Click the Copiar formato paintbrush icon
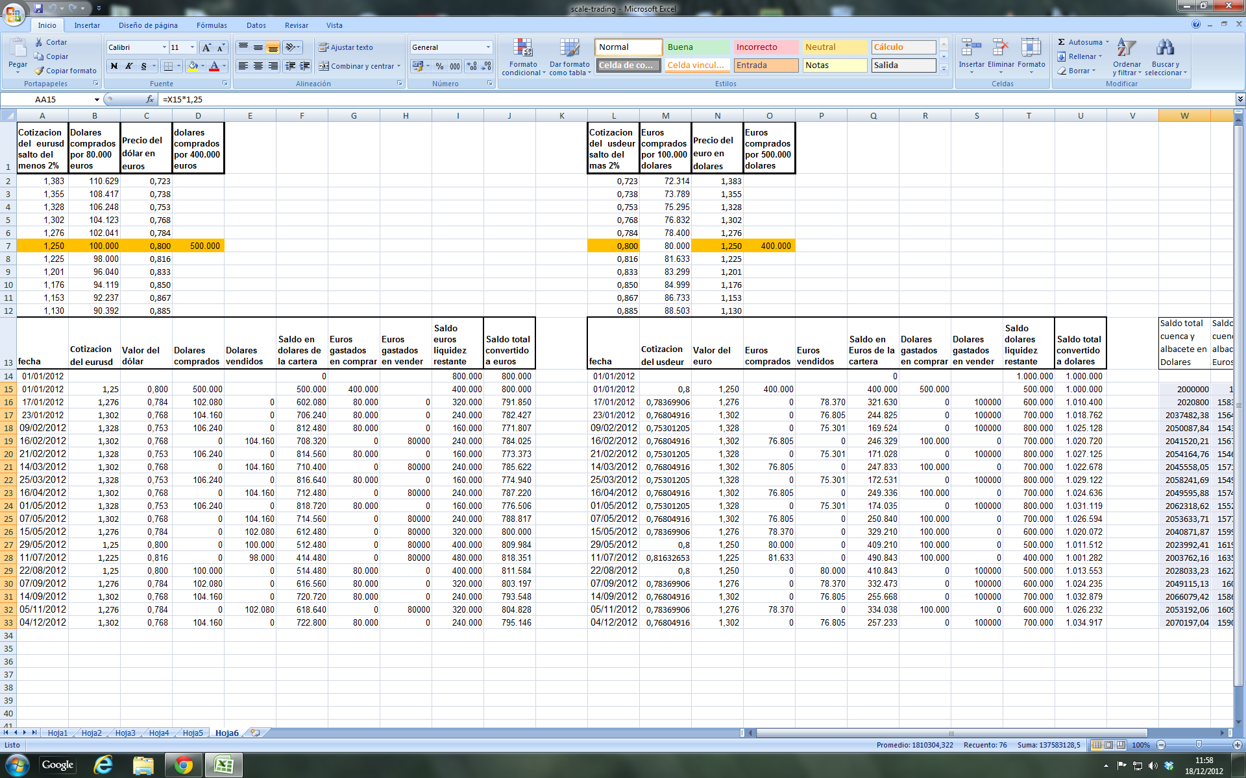Image resolution: width=1246 pixels, height=778 pixels. [x=40, y=71]
